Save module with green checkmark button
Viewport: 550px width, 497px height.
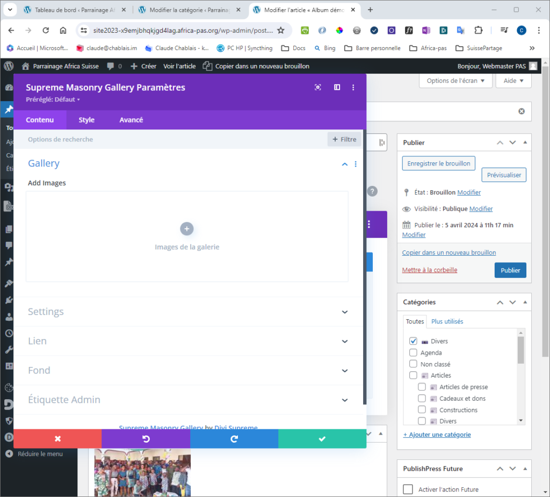(322, 439)
